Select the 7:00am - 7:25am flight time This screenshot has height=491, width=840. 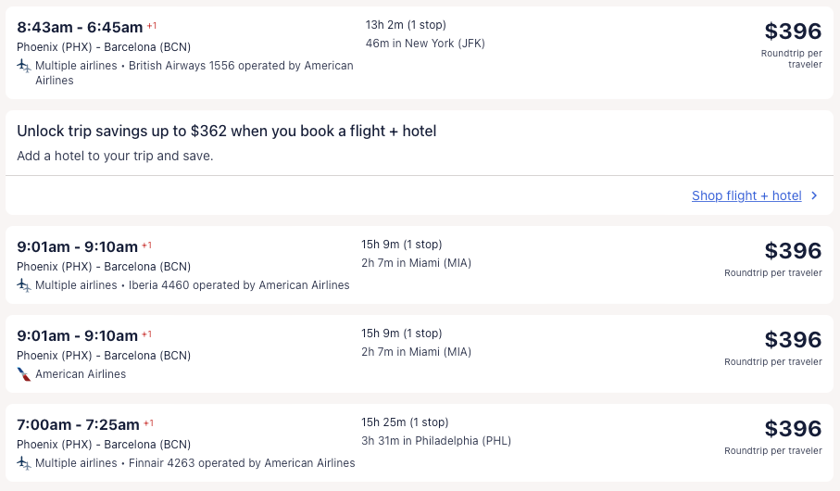click(78, 424)
